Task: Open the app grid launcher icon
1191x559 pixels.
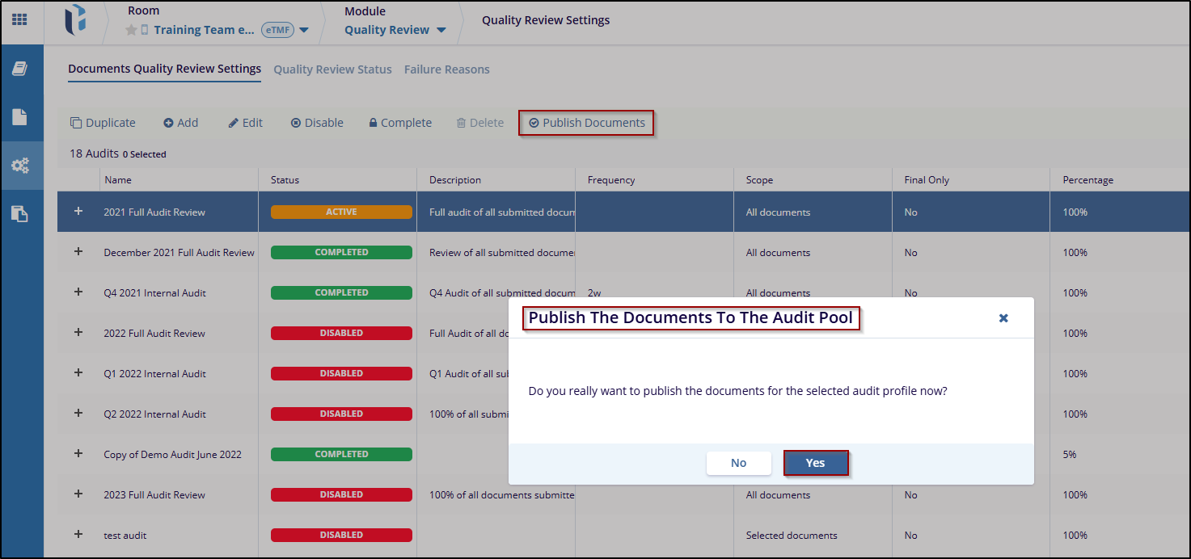Action: 19,19
